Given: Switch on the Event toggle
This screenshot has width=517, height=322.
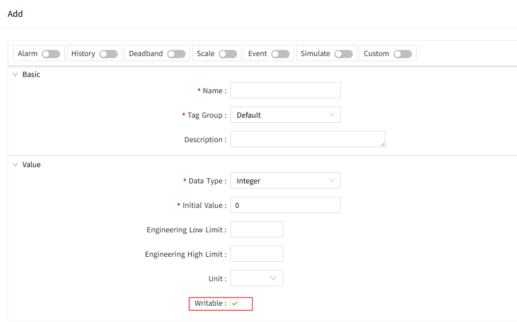Looking at the screenshot, I should (280, 54).
